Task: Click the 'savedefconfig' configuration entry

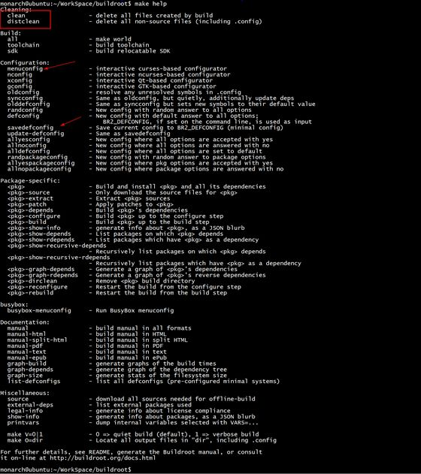Action: [30, 128]
